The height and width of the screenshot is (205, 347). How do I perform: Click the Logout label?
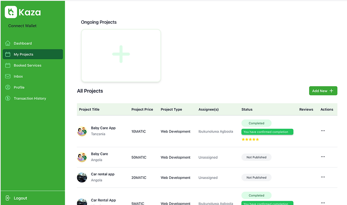[20, 198]
